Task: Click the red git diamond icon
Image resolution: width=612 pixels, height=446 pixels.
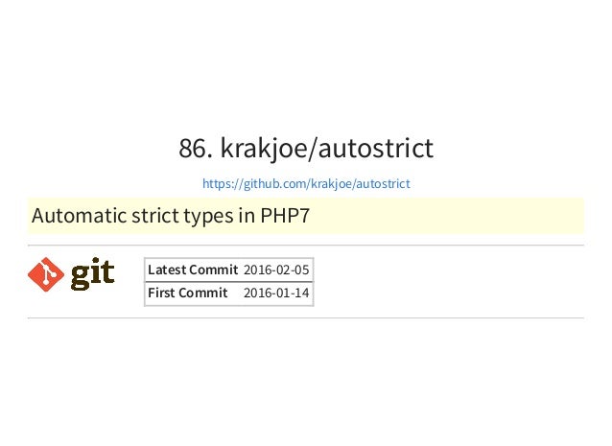Action: point(46,274)
